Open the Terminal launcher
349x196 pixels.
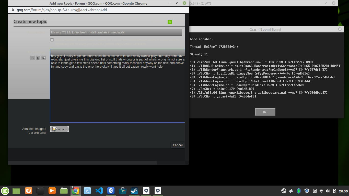40,191
